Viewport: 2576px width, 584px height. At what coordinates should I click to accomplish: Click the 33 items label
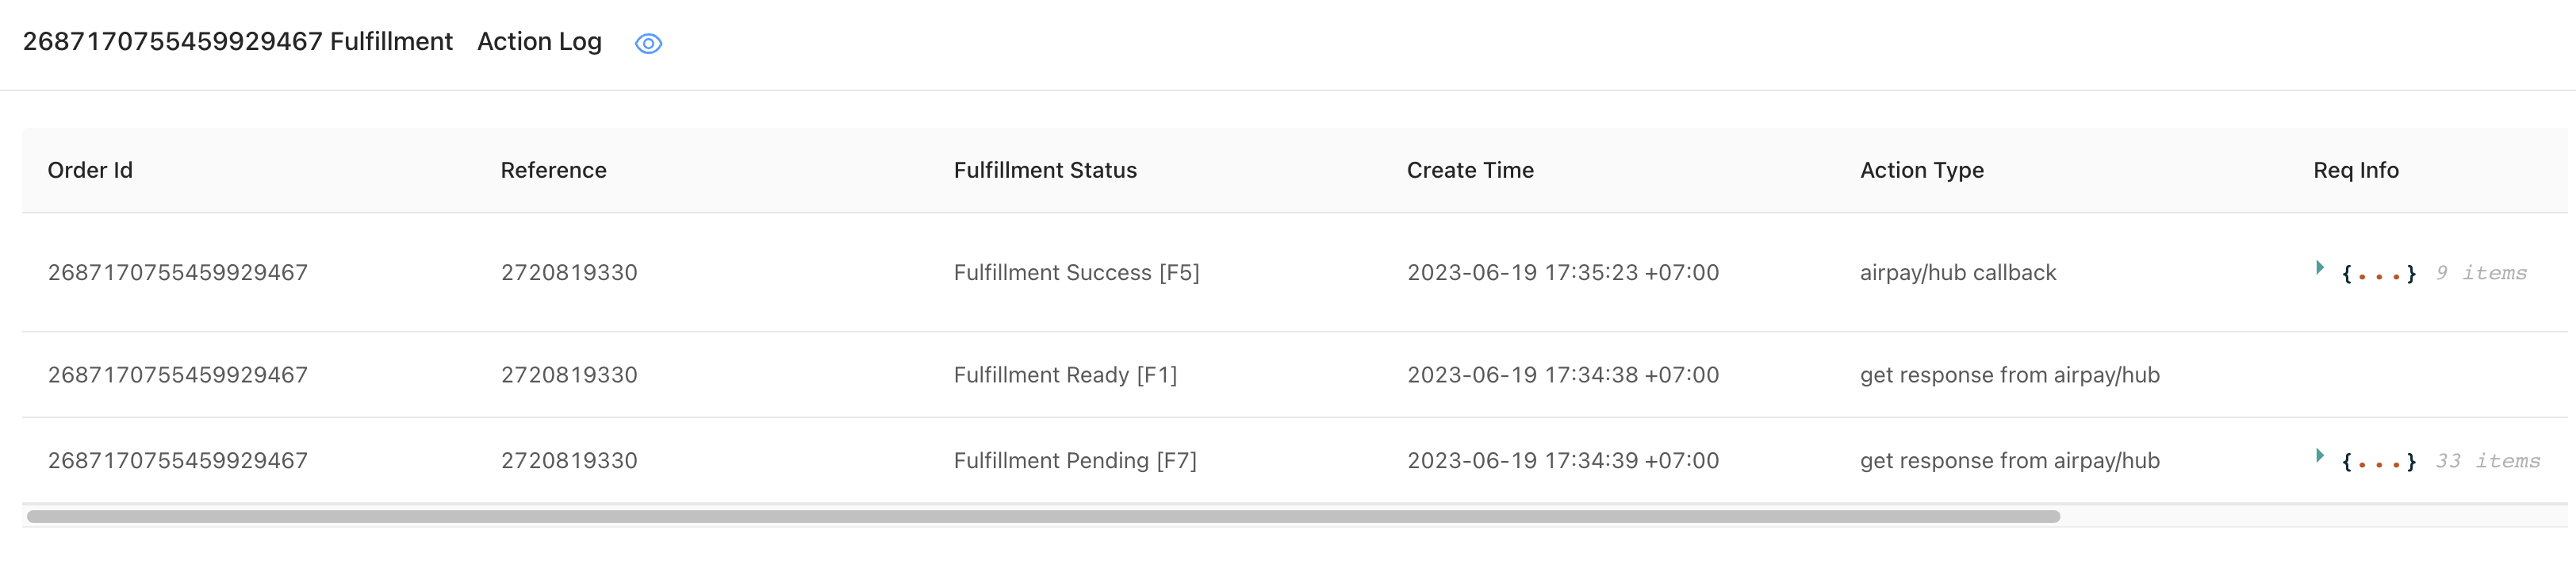click(x=2487, y=461)
